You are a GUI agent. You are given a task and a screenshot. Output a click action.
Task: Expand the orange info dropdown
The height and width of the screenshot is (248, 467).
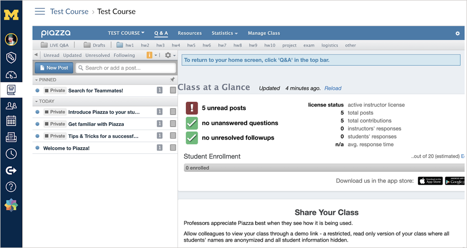pos(152,55)
